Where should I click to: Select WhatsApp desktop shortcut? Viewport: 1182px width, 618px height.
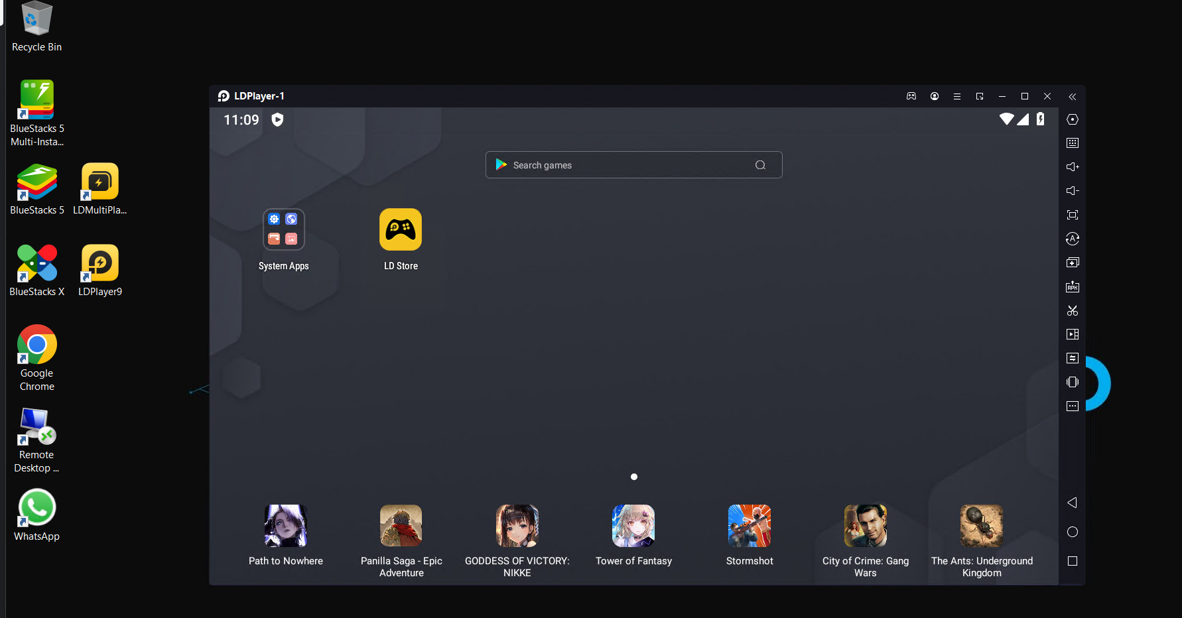(37, 515)
